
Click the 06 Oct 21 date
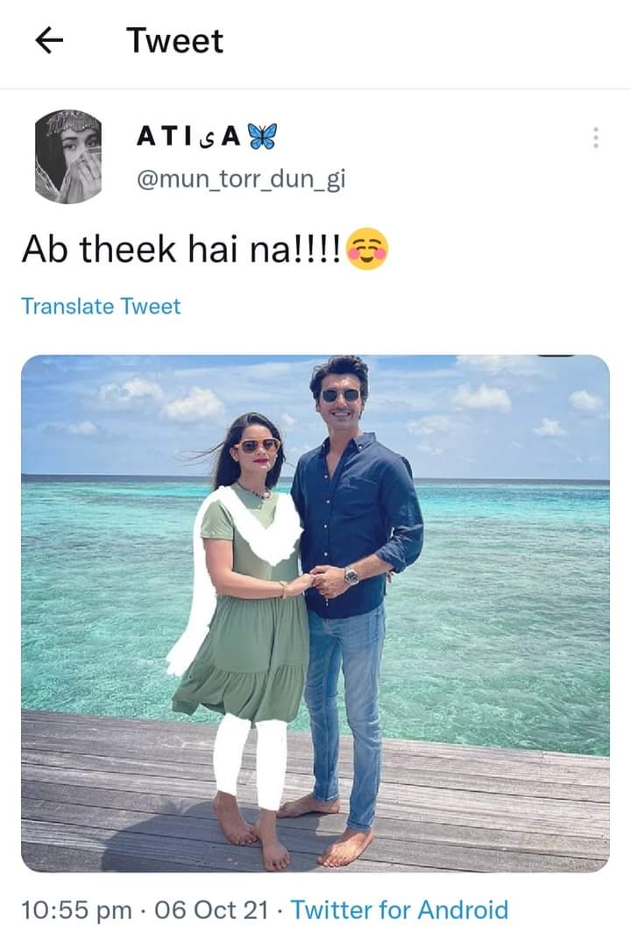coord(210,910)
